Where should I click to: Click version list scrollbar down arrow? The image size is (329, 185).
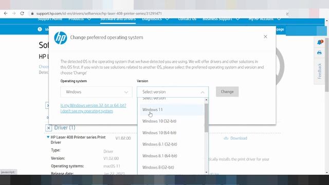click(206, 172)
